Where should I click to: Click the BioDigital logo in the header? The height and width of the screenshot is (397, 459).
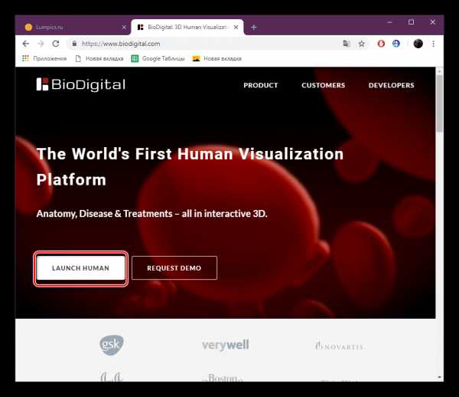pos(80,85)
